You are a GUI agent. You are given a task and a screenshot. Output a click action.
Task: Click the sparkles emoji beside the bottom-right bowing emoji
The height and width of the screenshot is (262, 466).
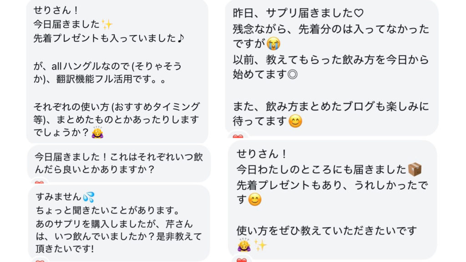click(x=260, y=245)
